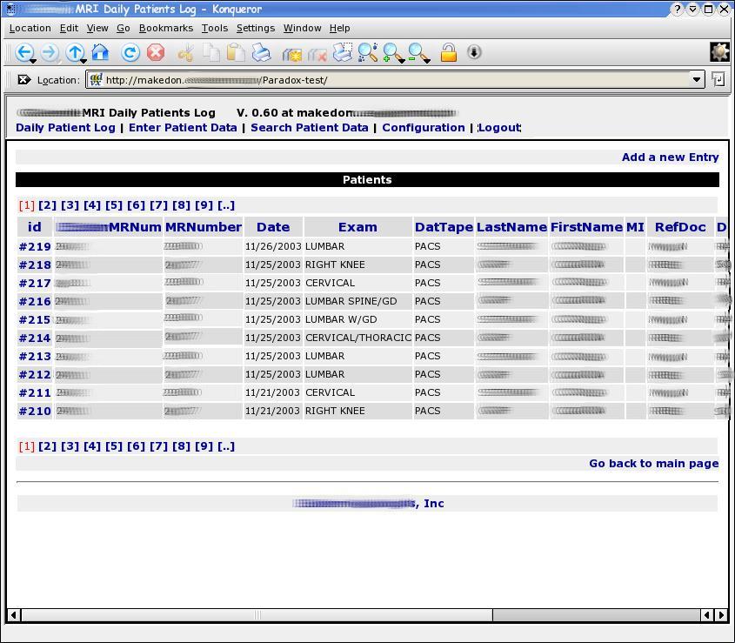
Task: Open patient record #216
Action: coord(35,302)
